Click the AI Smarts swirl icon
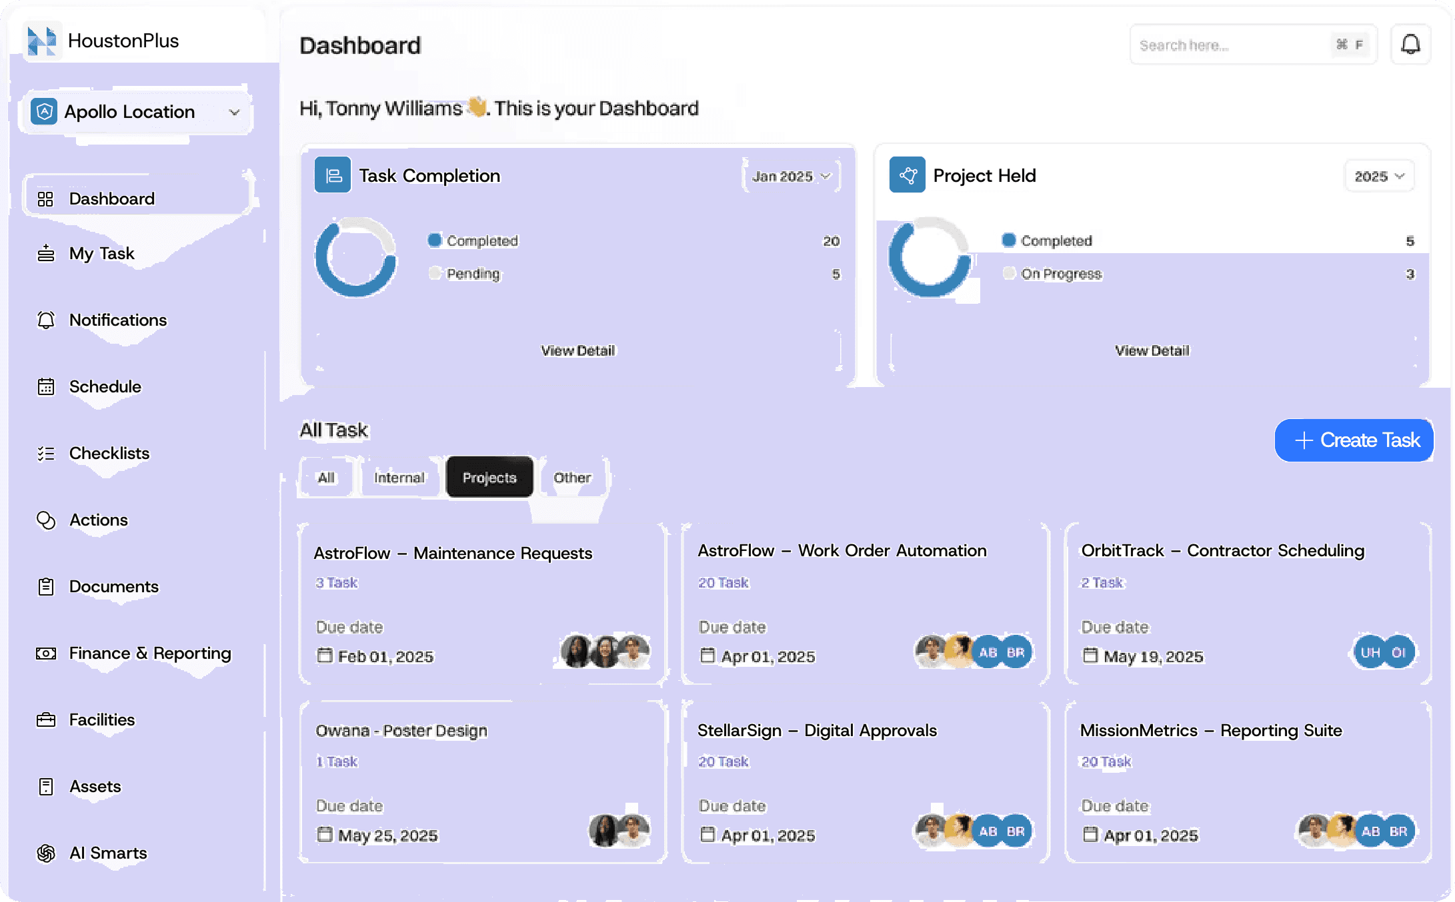Image resolution: width=1455 pixels, height=902 pixels. pos(45,853)
